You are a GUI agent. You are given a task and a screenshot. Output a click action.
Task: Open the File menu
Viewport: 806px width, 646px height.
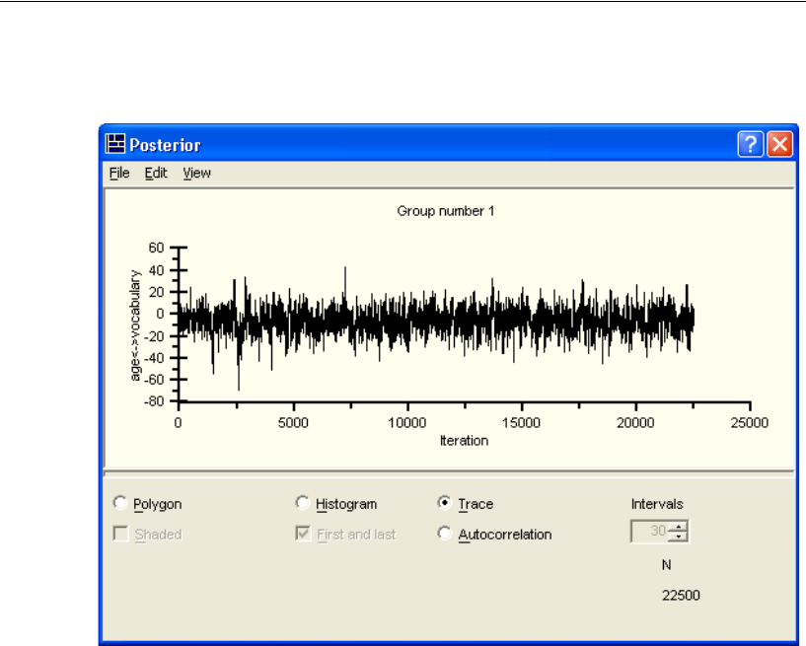119,173
